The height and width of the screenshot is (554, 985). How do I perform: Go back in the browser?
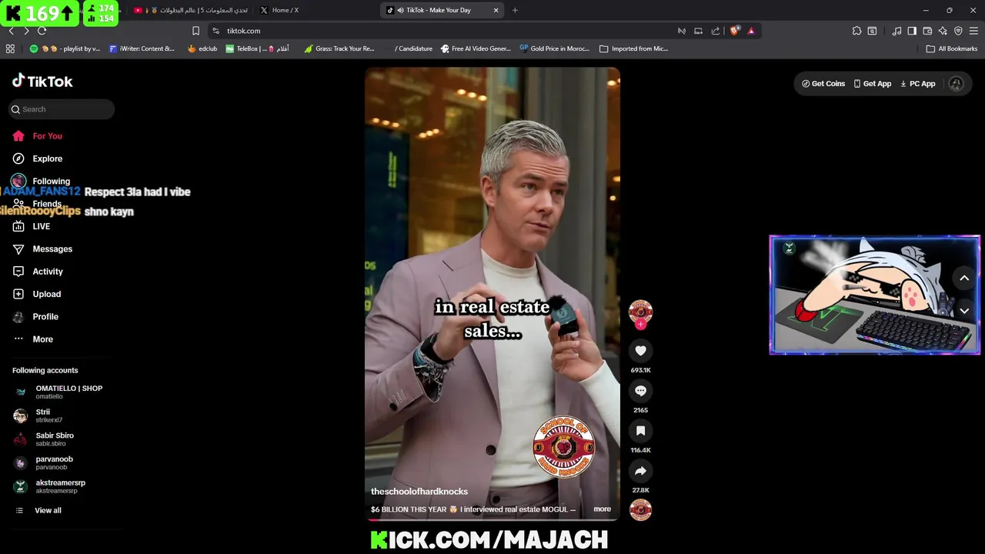coord(11,31)
